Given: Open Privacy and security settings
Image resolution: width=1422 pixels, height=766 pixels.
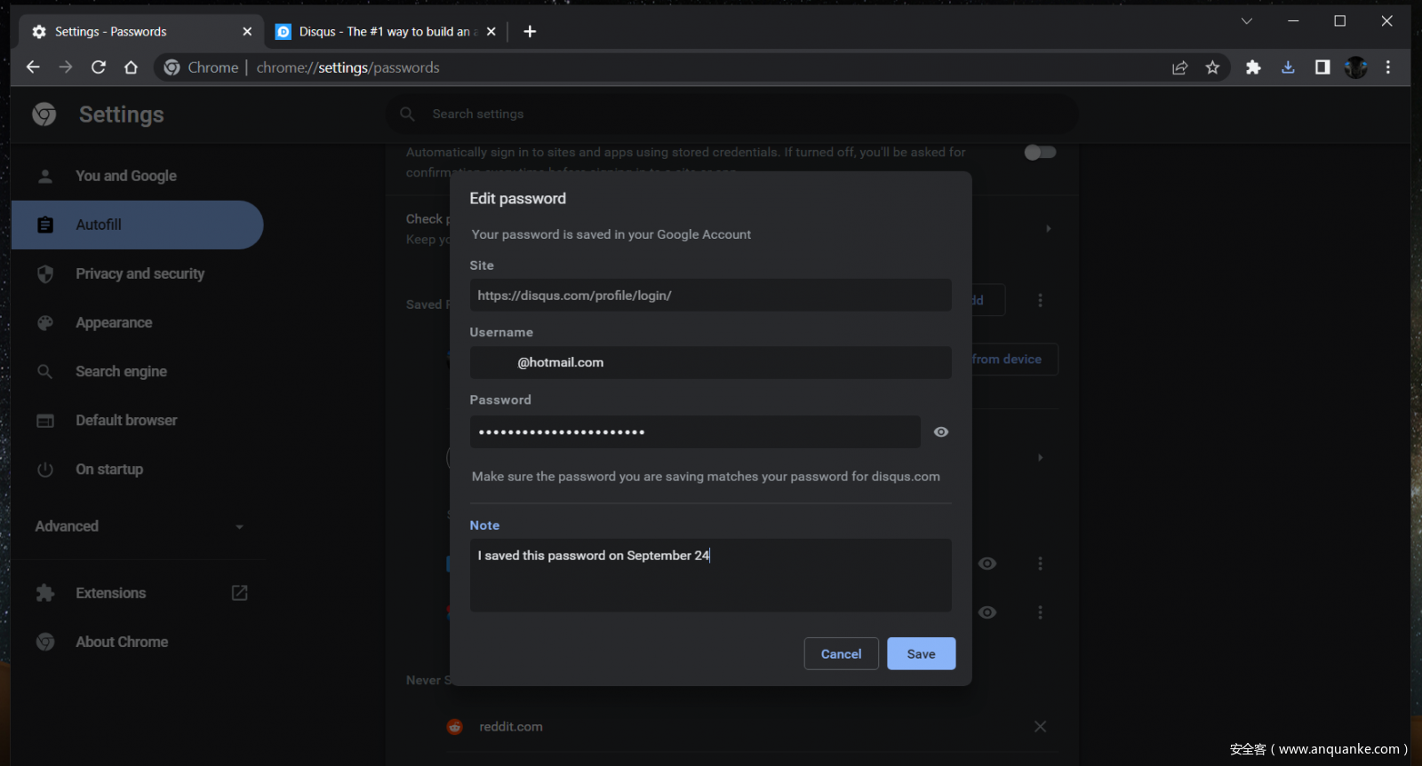Looking at the screenshot, I should [x=140, y=274].
